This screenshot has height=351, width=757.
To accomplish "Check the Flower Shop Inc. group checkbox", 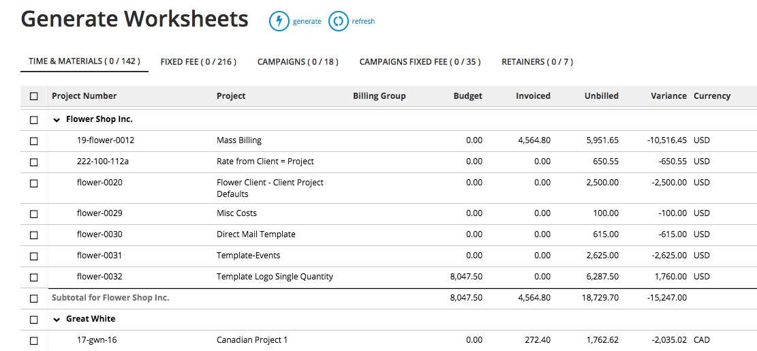I will [34, 120].
